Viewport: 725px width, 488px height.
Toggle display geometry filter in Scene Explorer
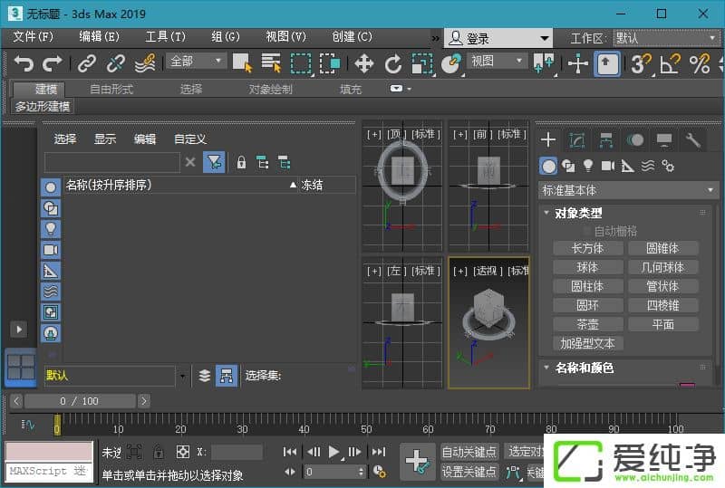51,187
